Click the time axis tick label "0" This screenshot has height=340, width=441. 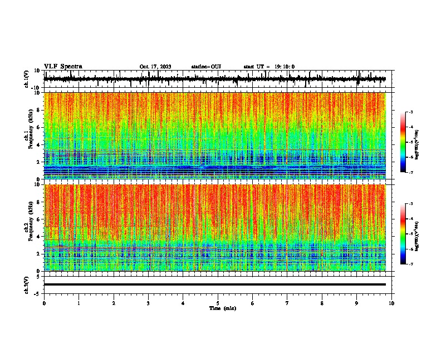[44, 303]
